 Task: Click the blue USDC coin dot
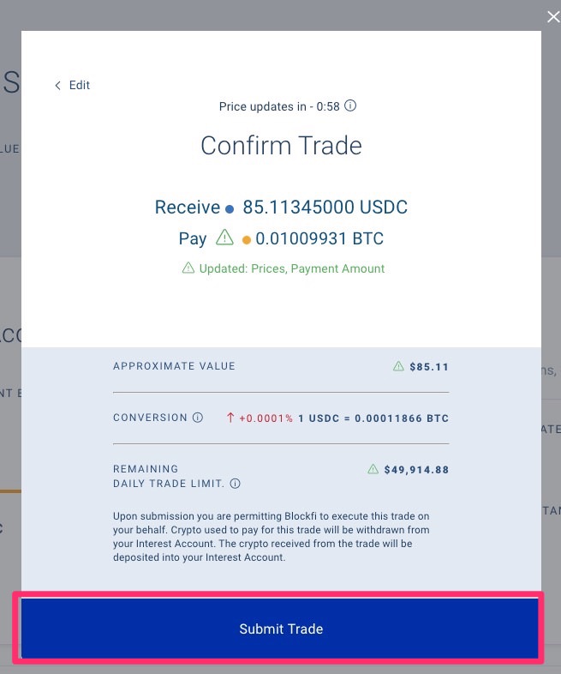coord(230,208)
